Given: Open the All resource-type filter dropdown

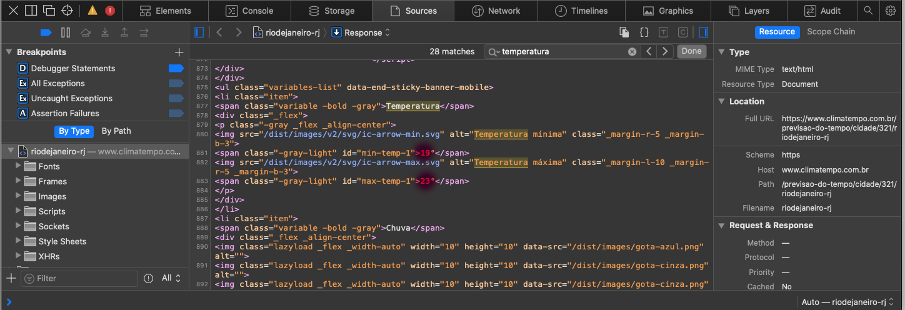Looking at the screenshot, I should (x=171, y=278).
